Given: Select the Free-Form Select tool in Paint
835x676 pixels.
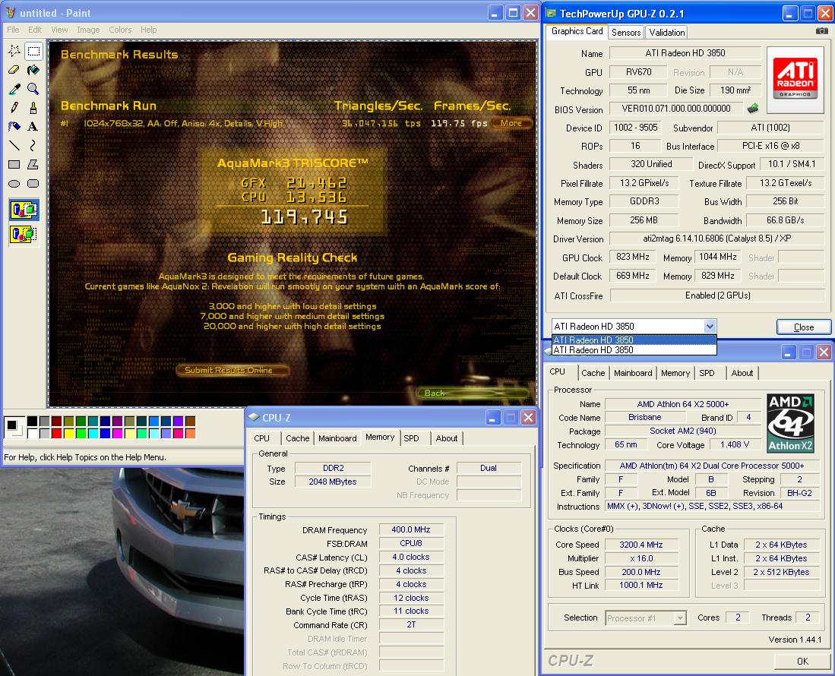Looking at the screenshot, I should [14, 51].
